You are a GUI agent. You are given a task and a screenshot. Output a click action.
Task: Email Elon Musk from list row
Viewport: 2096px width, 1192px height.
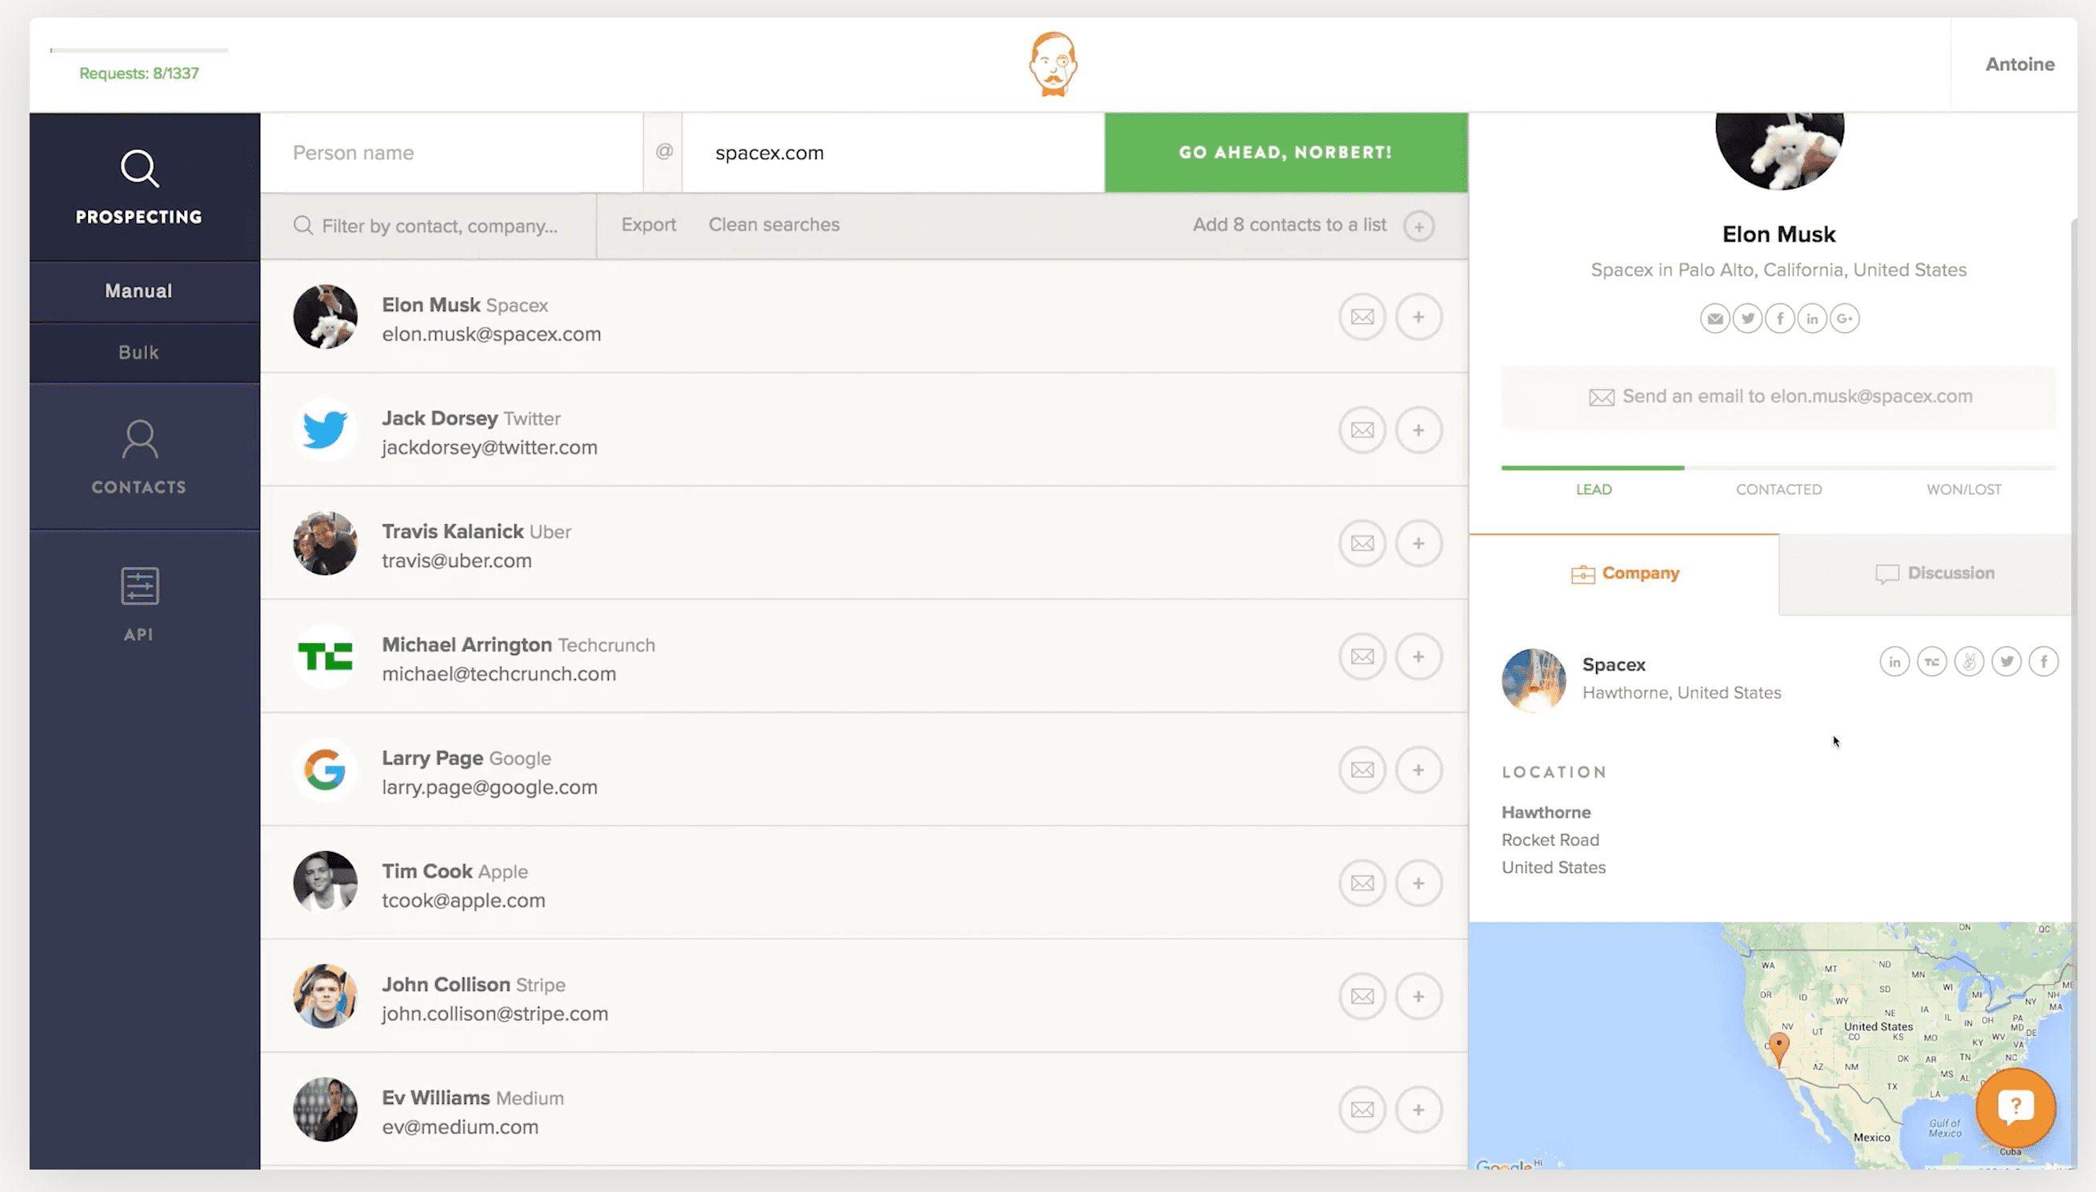coord(1362,317)
